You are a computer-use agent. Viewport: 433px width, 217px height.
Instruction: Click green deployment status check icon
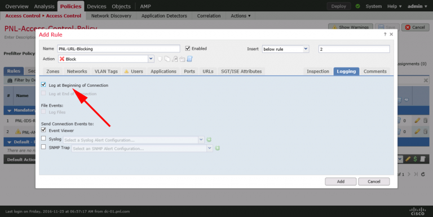pyautogui.click(x=358, y=6)
